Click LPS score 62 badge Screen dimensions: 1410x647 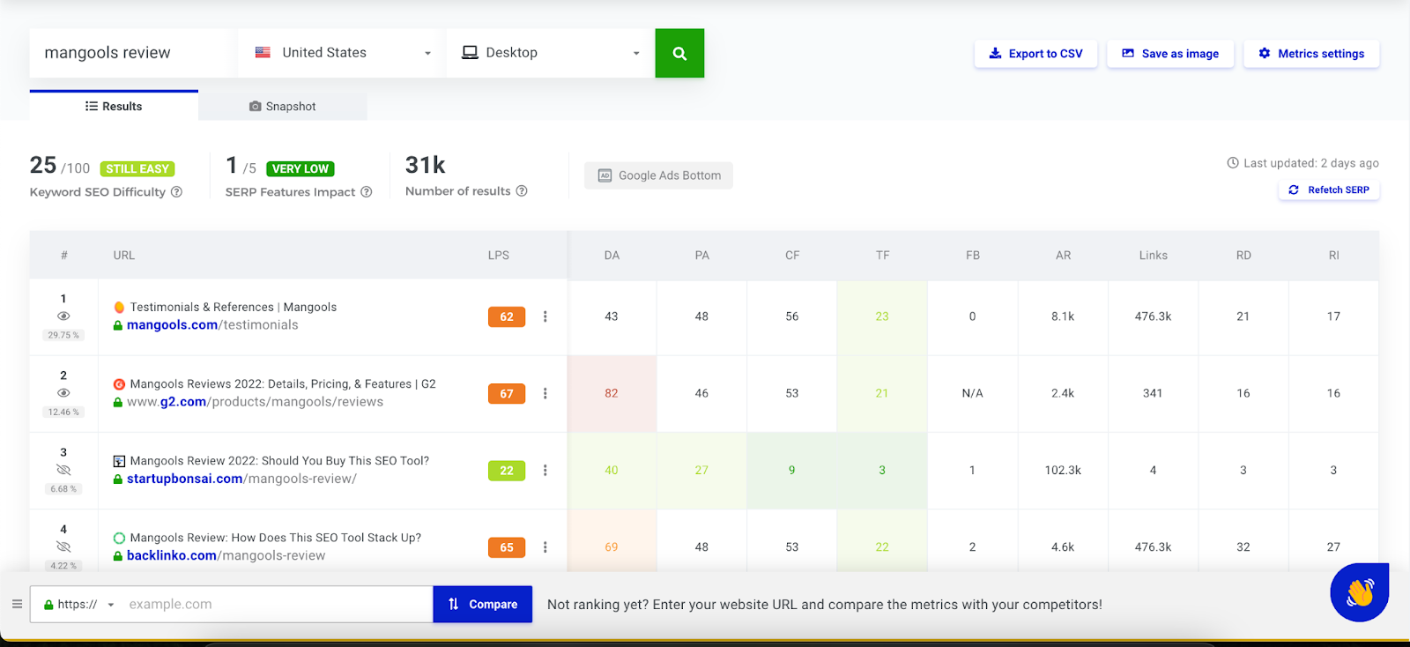[x=507, y=316]
